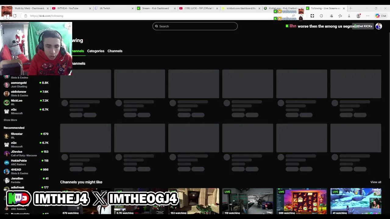
Task: Switch to the (4) Twitch tab
Action: click(x=114, y=8)
